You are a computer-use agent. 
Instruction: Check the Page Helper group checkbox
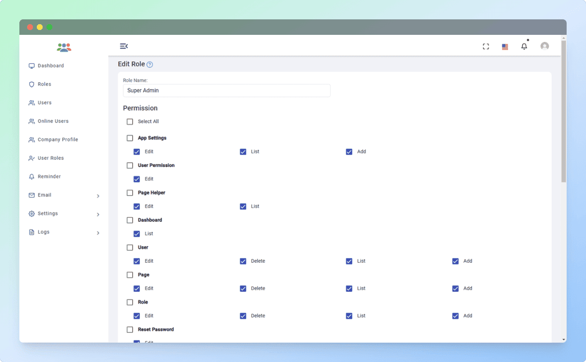[x=130, y=193]
